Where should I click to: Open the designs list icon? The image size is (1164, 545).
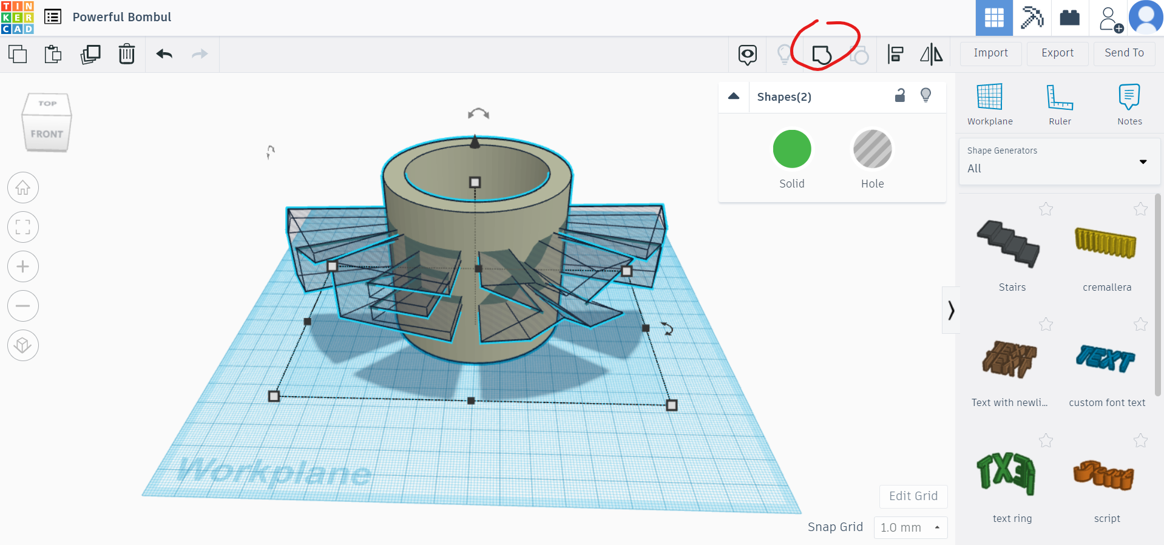[x=53, y=16]
